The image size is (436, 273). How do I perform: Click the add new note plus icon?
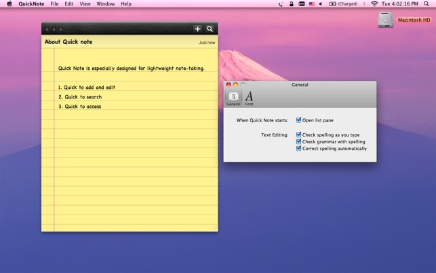pyautogui.click(x=197, y=29)
